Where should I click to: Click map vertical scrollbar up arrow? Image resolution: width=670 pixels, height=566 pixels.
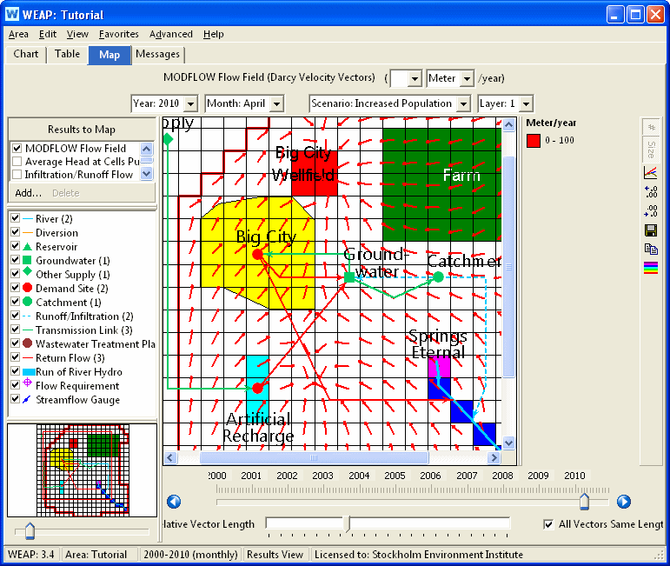508,124
